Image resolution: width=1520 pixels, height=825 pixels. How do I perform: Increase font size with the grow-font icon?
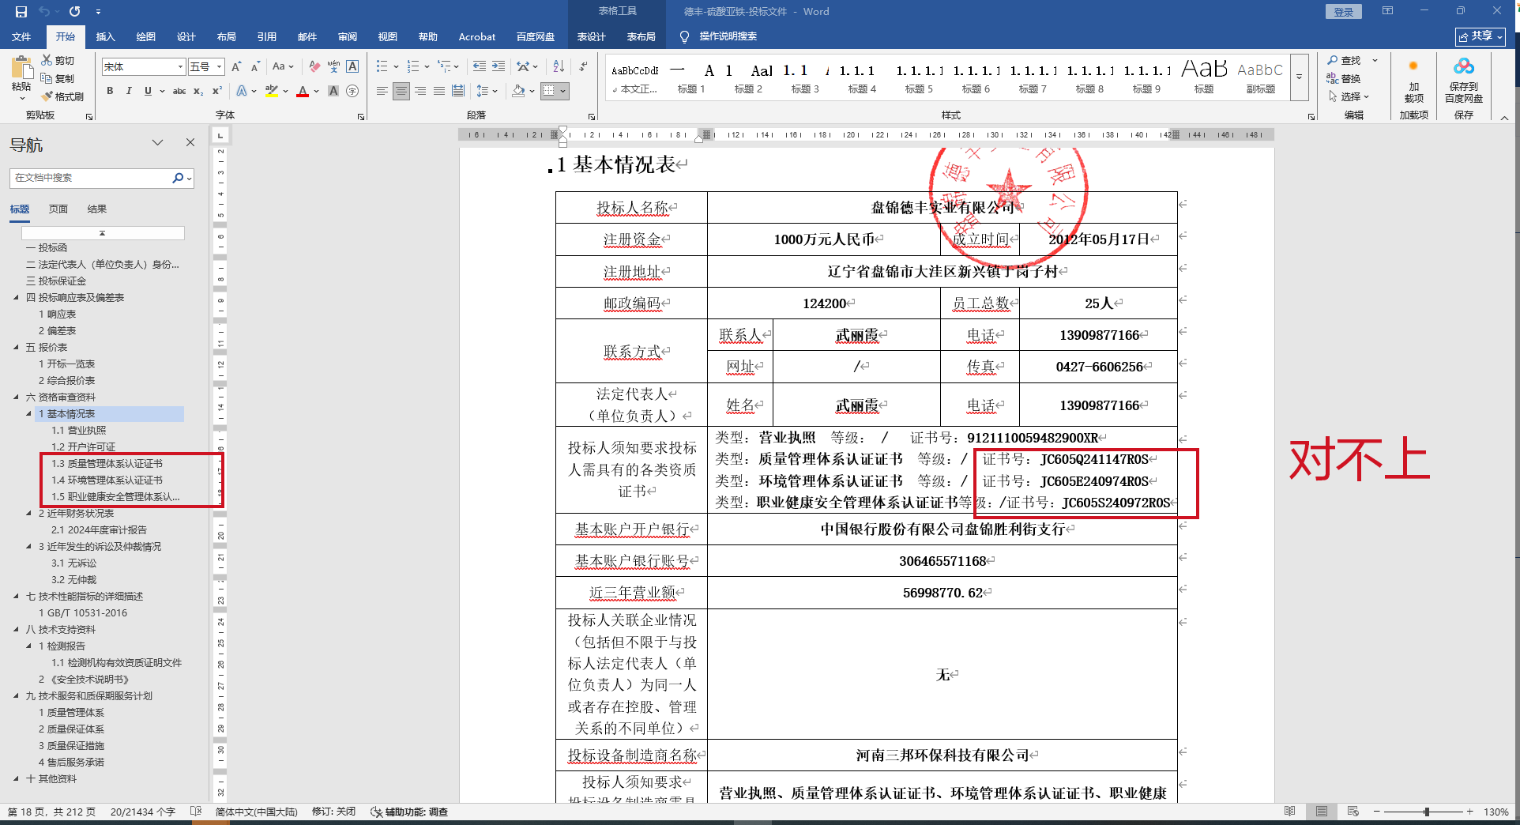tap(237, 67)
